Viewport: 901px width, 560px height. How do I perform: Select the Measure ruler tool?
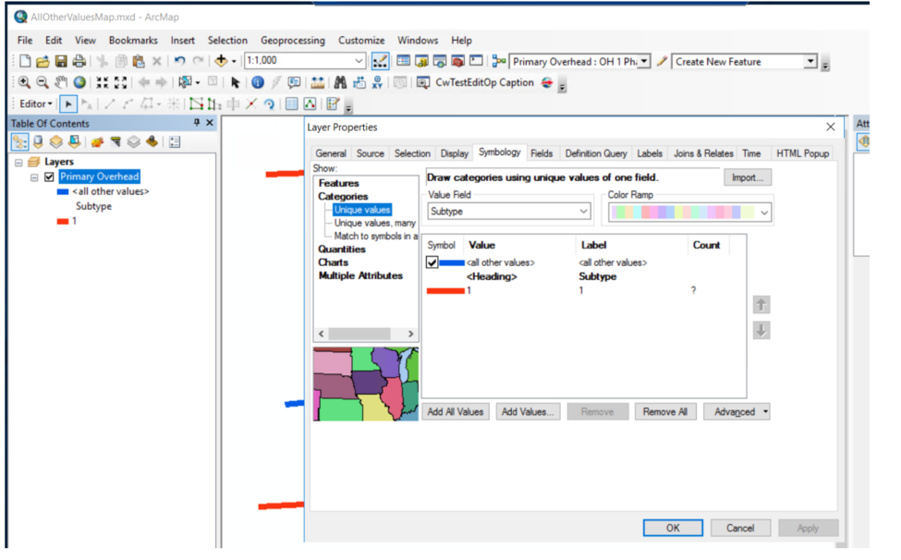(317, 83)
